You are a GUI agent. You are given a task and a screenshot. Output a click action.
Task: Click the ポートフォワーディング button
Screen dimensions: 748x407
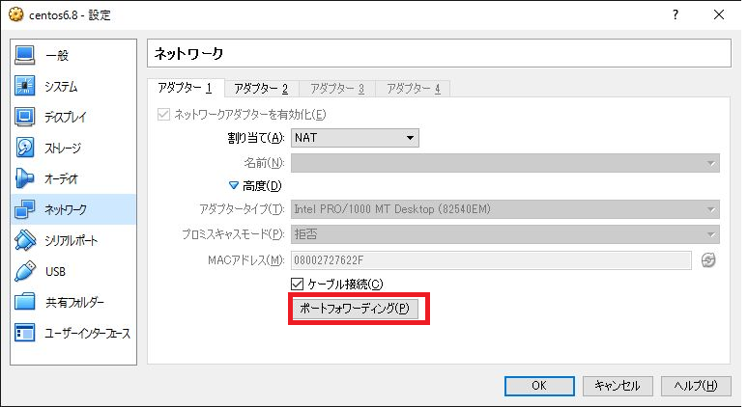tap(355, 309)
